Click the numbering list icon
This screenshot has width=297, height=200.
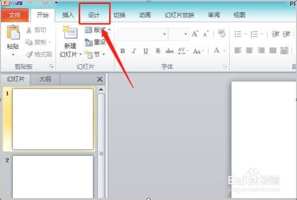(254, 34)
